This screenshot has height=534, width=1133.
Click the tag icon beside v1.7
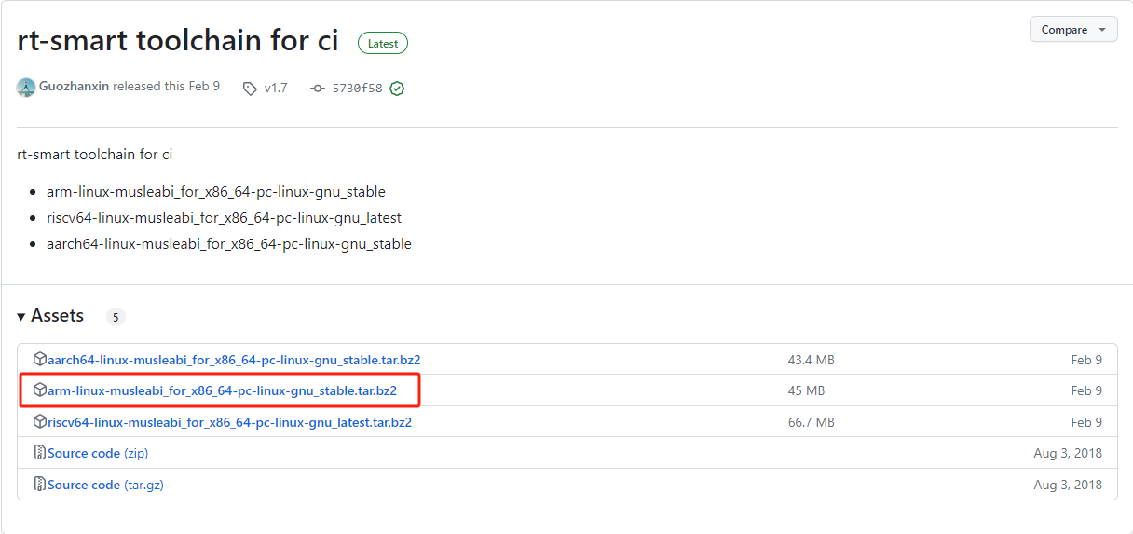[x=250, y=89]
